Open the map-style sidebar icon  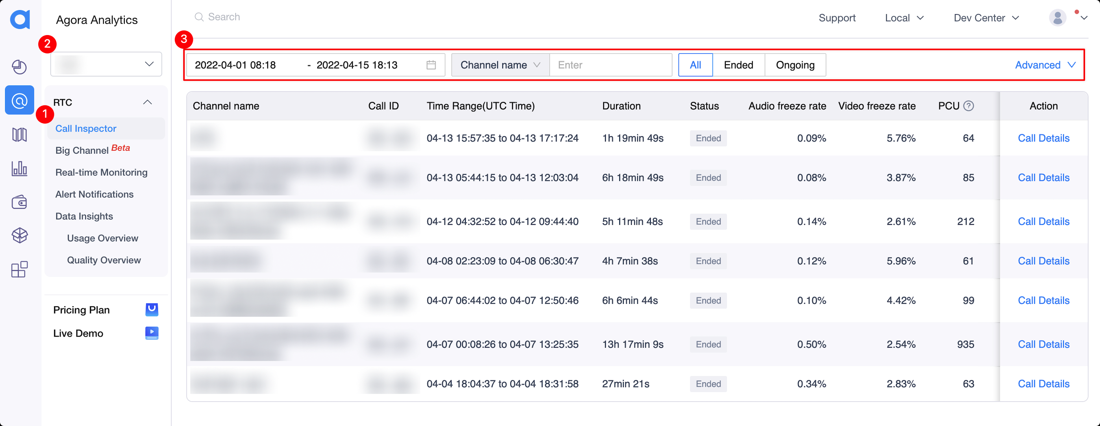click(x=19, y=135)
